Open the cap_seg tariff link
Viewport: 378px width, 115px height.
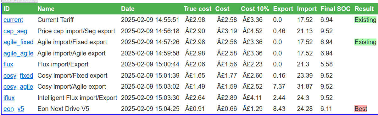tap(15, 31)
